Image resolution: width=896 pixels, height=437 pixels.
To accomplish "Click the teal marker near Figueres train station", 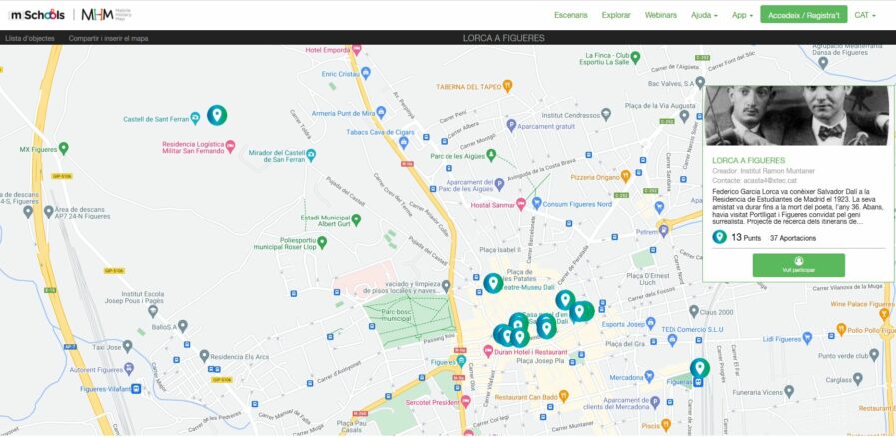I will click(x=699, y=369).
